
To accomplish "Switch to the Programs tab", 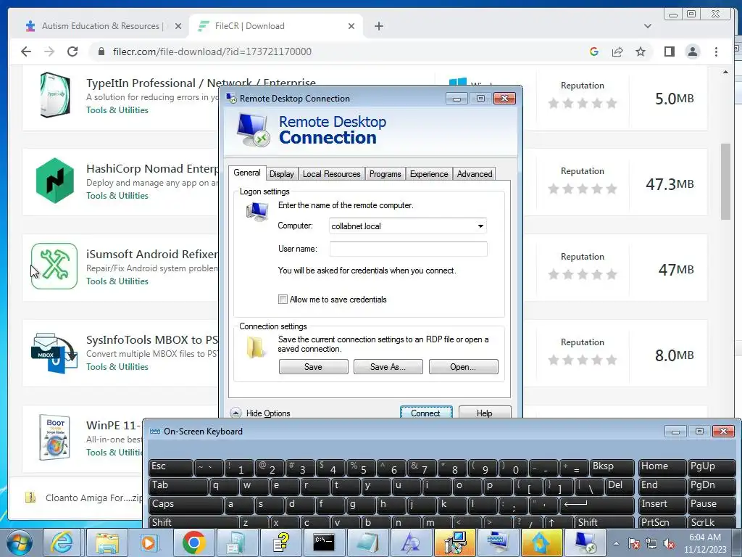I will point(385,174).
